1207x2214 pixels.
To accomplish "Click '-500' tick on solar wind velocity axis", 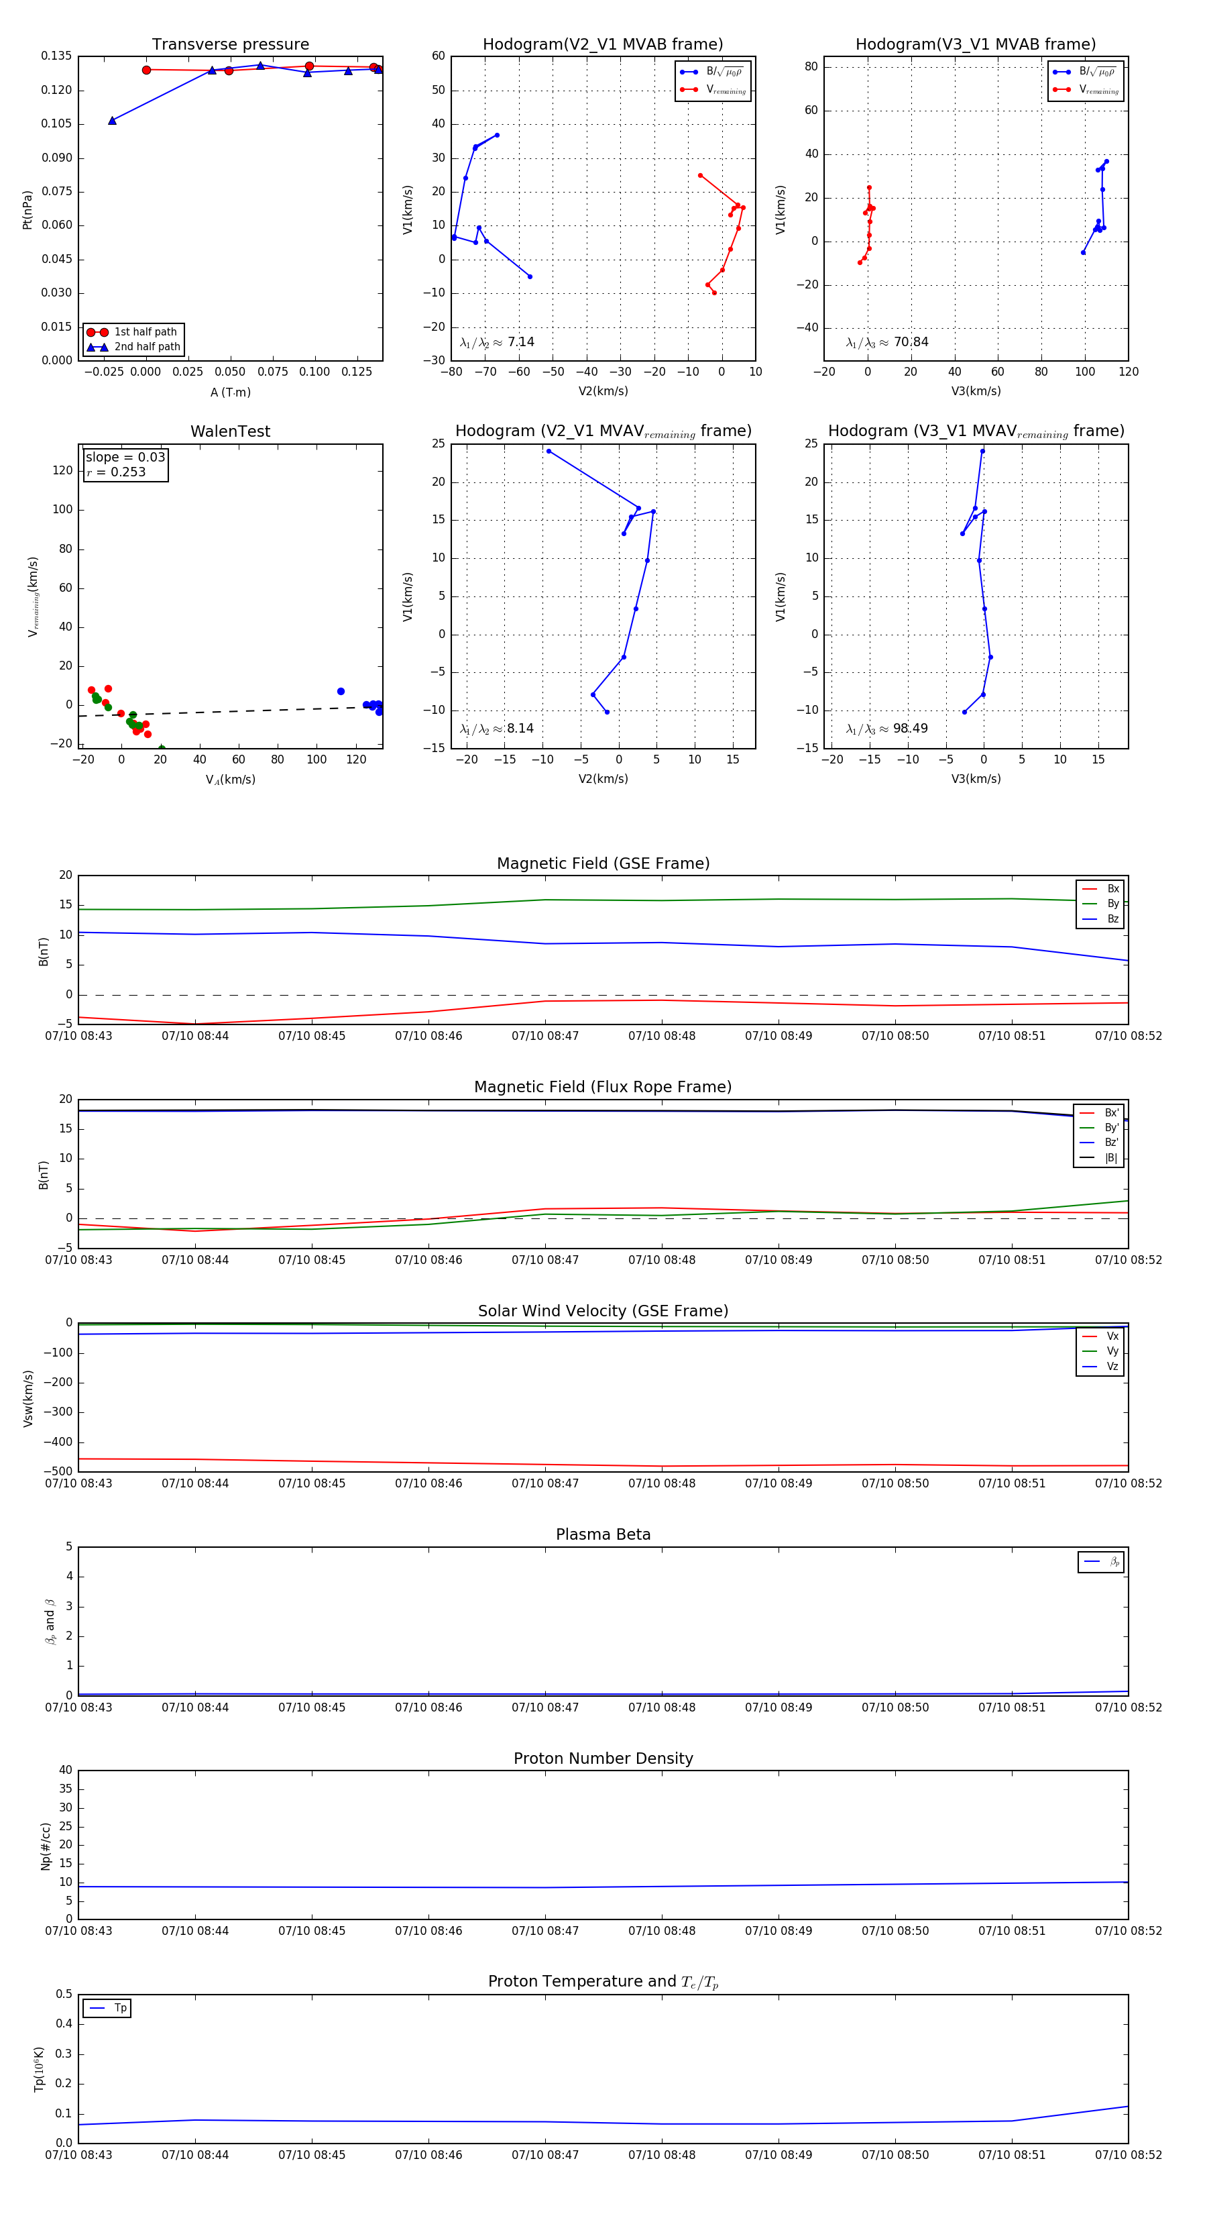I will click(x=57, y=1471).
